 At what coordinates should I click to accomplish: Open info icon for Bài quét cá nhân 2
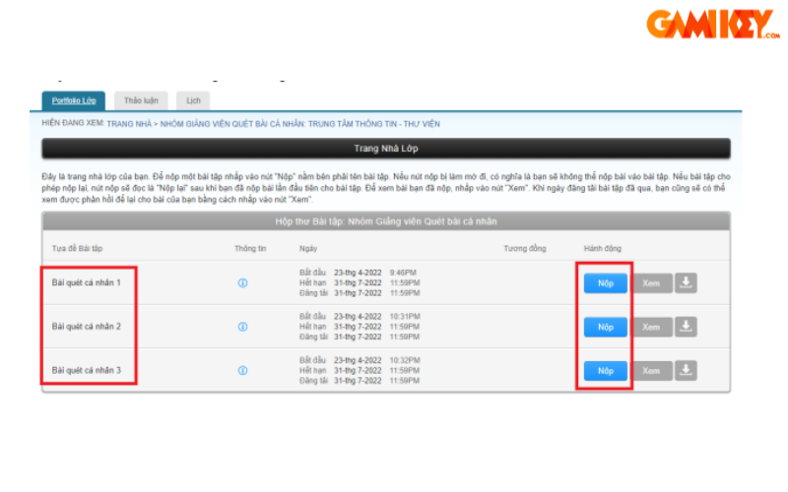tap(242, 327)
